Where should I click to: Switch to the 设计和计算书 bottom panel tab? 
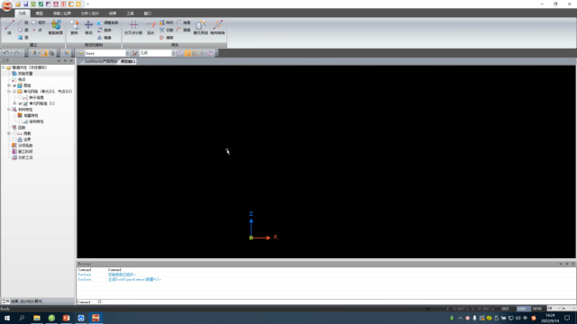point(31,301)
